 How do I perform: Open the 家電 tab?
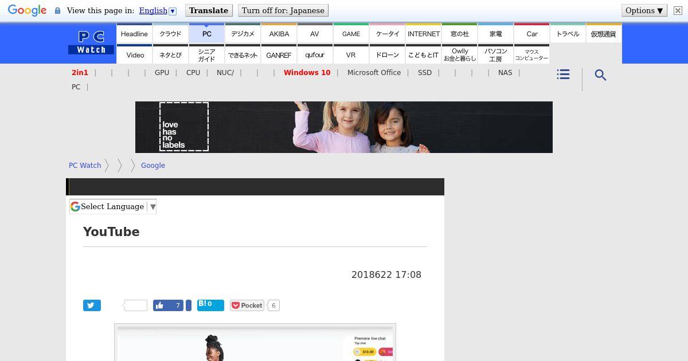496,34
